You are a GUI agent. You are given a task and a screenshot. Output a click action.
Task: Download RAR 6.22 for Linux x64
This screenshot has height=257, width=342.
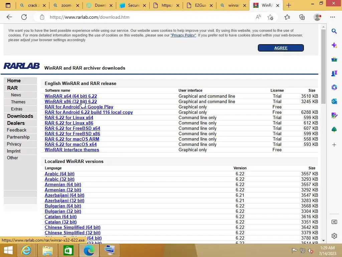(x=69, y=117)
